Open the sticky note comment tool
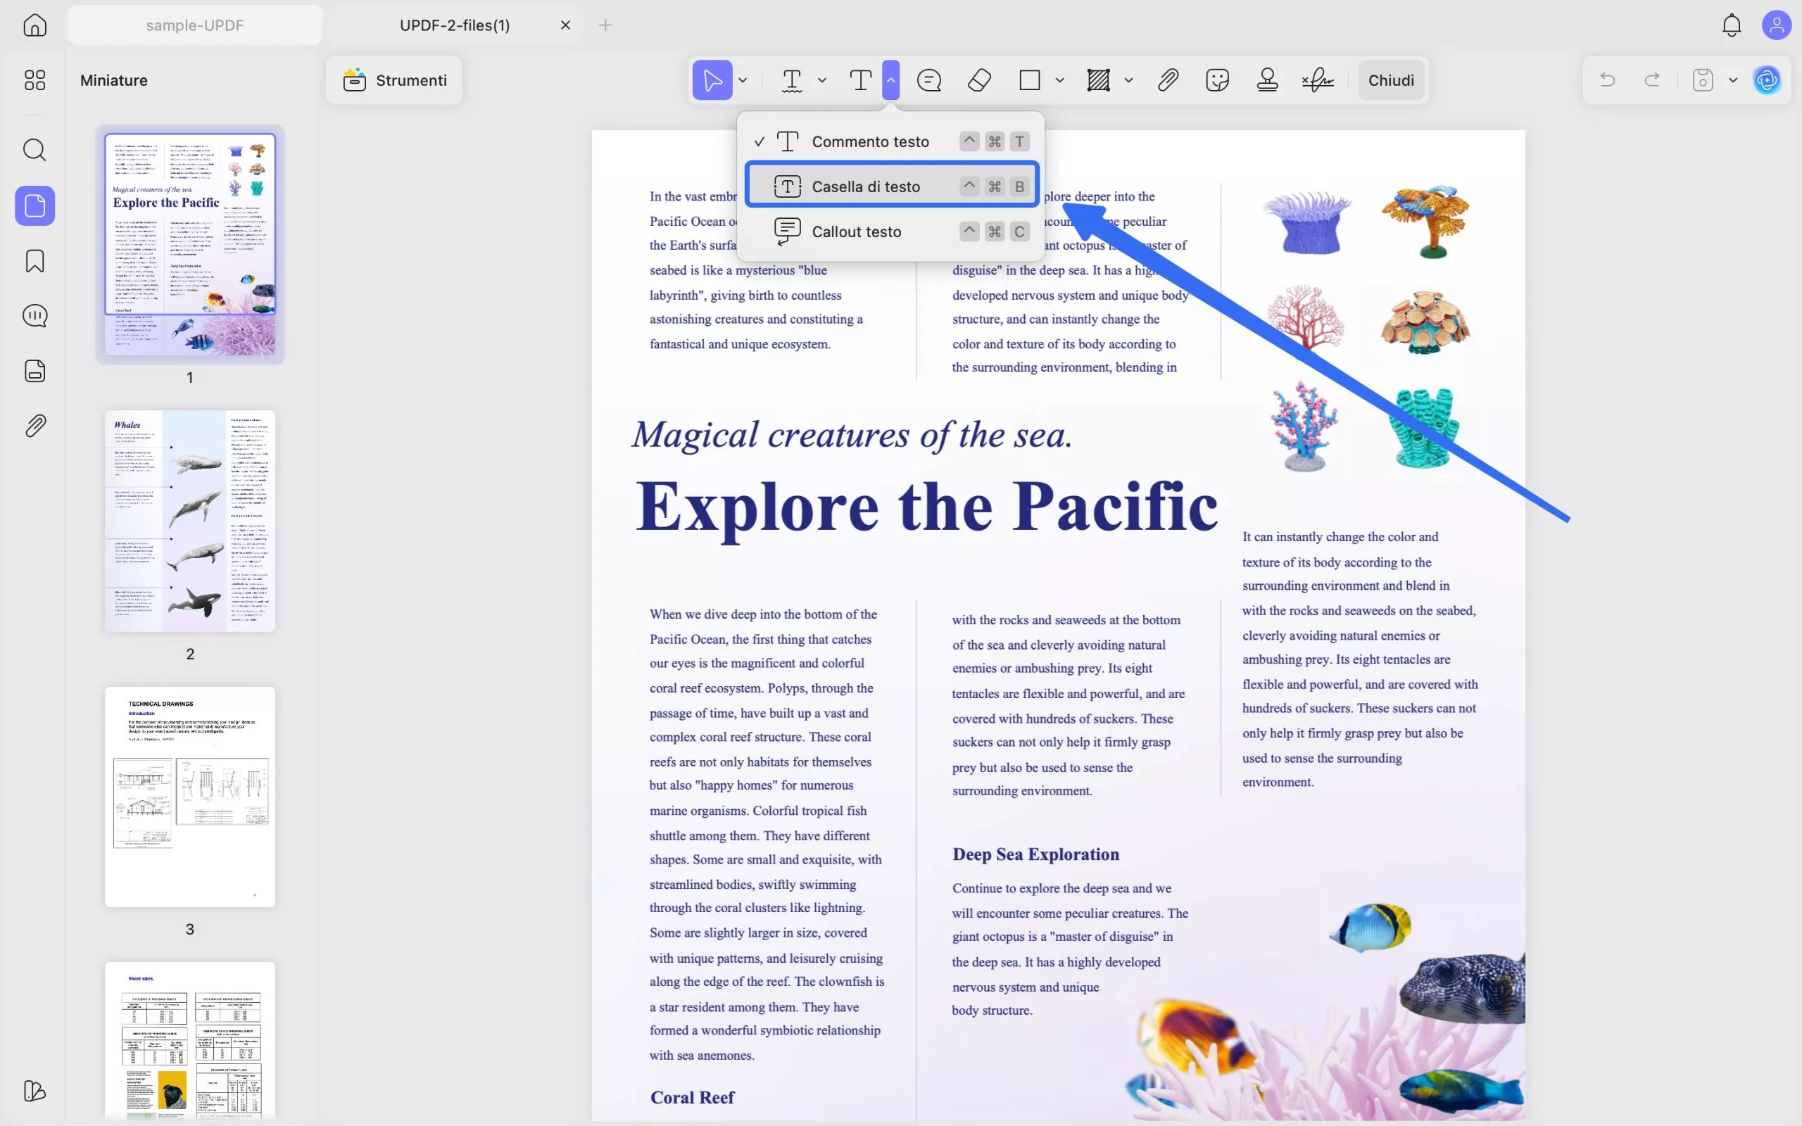The height and width of the screenshot is (1126, 1802). coord(928,80)
